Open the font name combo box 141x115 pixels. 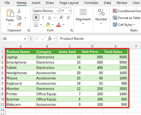pos(46,11)
